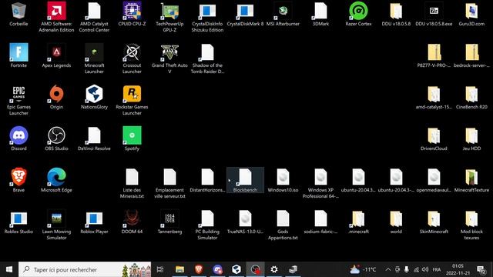
Task: Open the Windows Start menu
Action: 9,269
